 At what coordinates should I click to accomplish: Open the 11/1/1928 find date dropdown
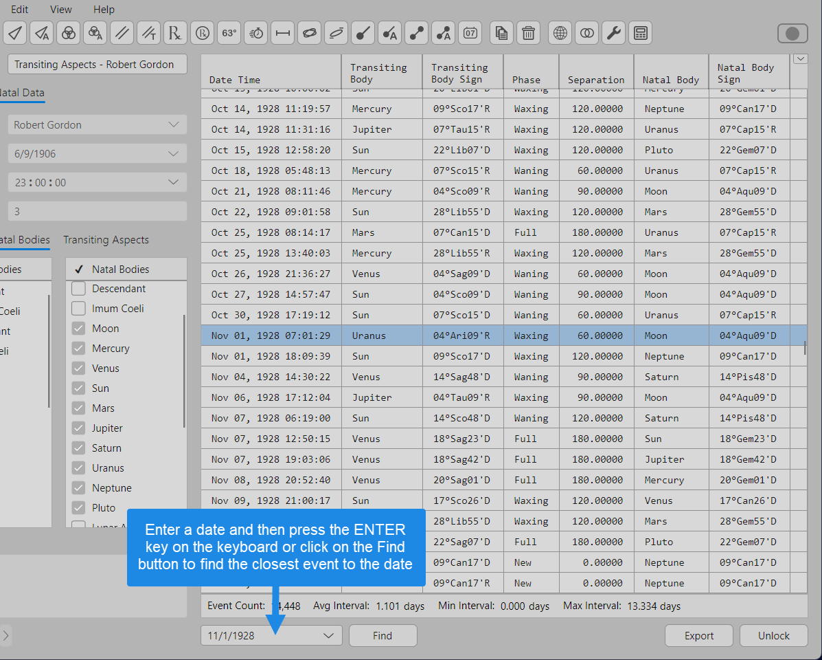point(328,636)
